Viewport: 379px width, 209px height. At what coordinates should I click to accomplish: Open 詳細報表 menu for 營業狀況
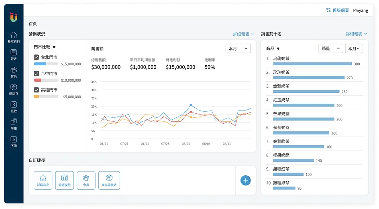coord(244,34)
